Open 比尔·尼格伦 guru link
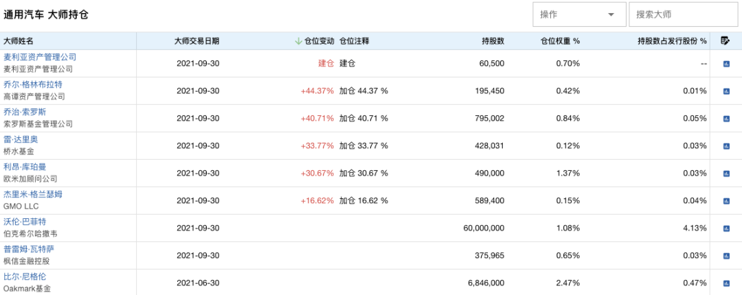The height and width of the screenshot is (295, 742). tap(25, 276)
